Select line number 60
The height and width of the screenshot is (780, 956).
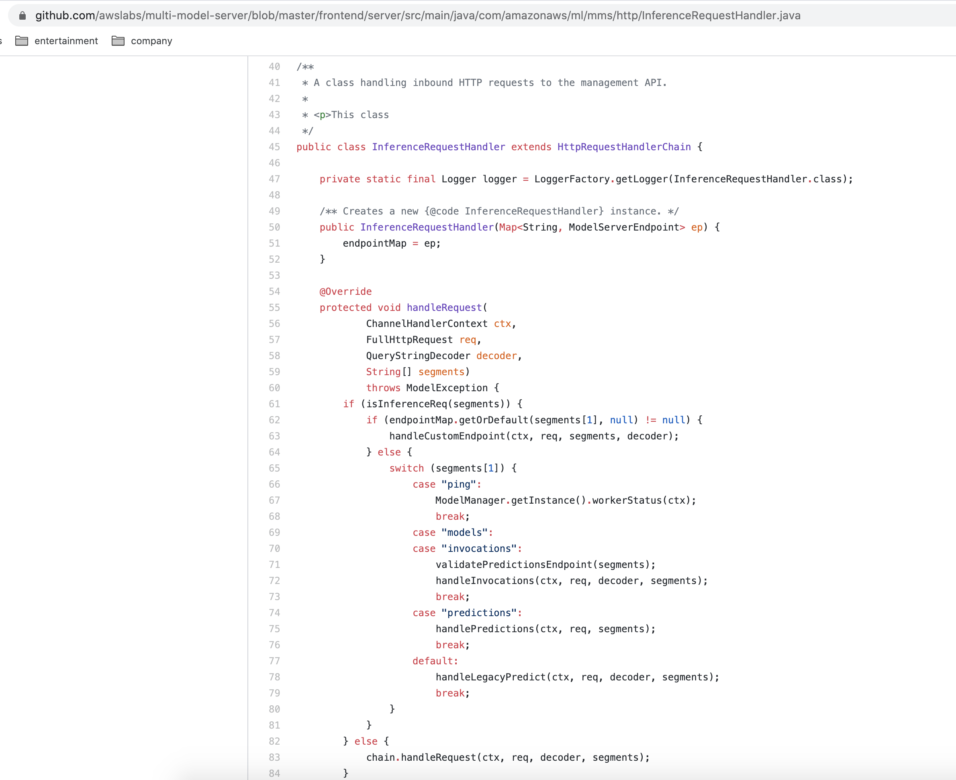coord(274,388)
